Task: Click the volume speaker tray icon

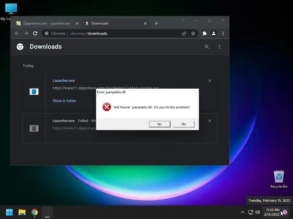Action: (x=258, y=212)
